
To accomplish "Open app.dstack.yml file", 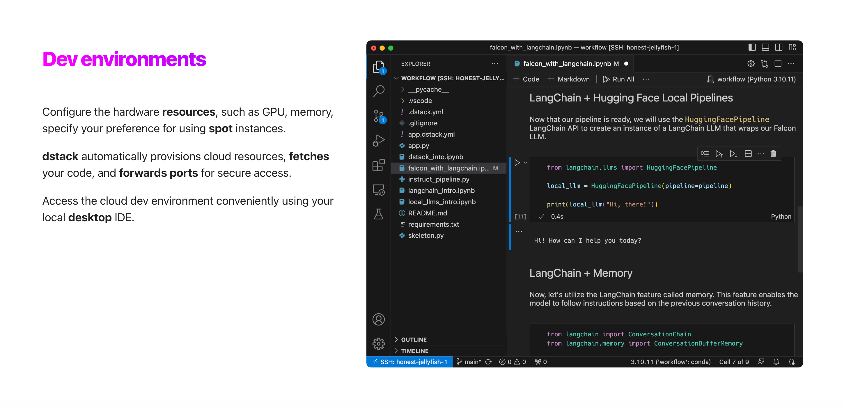I will point(449,135).
